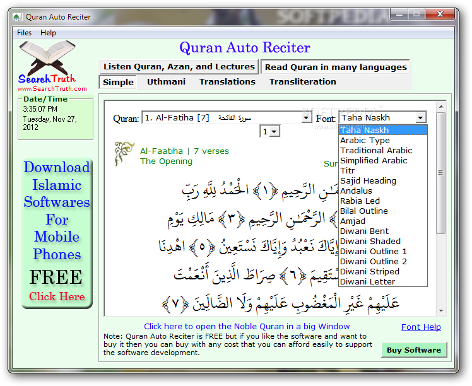Switch to Read Quran in many languages tab

point(336,67)
